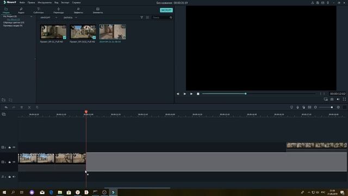
Task: Open the Вид menu
Action: [x=57, y=3]
